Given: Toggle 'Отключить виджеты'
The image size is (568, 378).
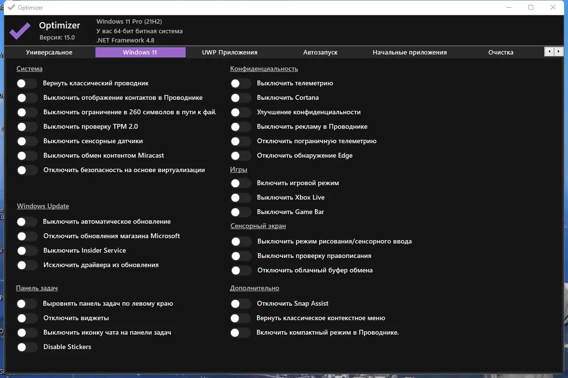Looking at the screenshot, I should 27,318.
